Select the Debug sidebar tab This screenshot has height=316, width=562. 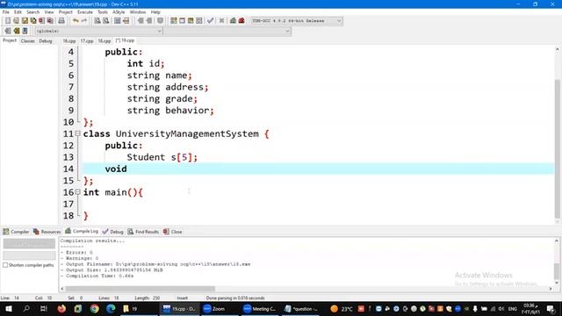click(46, 41)
